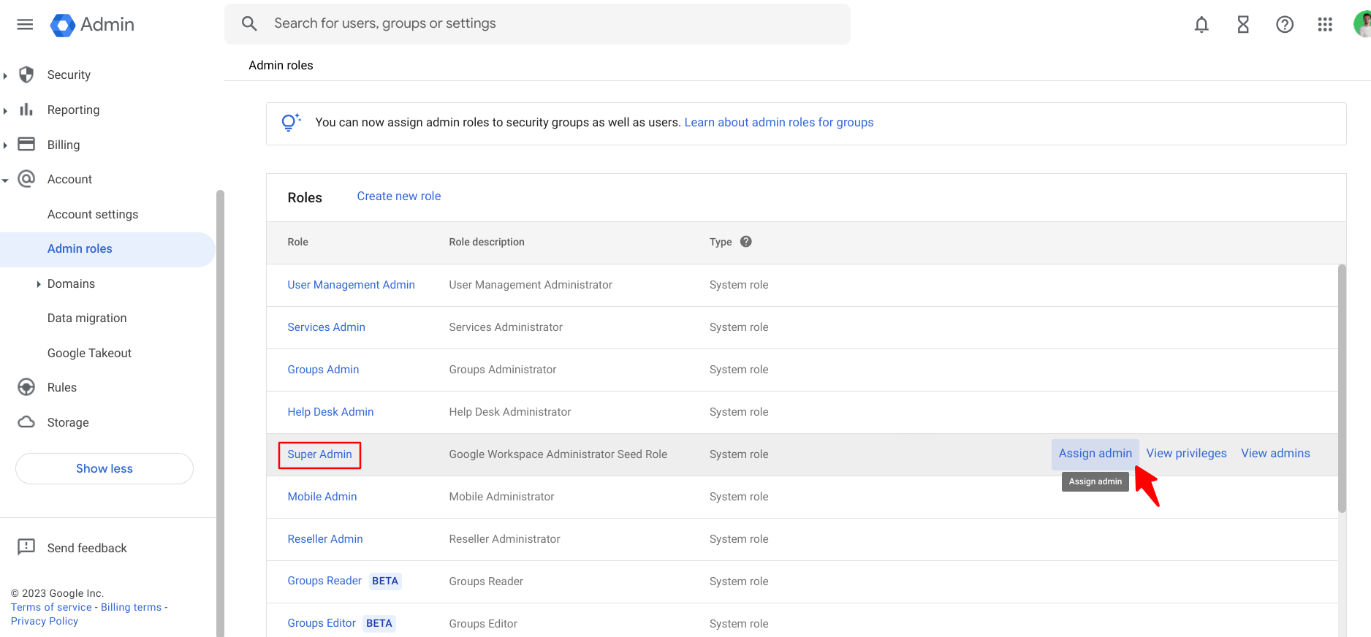Image resolution: width=1371 pixels, height=637 pixels.
Task: Click View privileges for Super Admin
Action: pos(1186,454)
